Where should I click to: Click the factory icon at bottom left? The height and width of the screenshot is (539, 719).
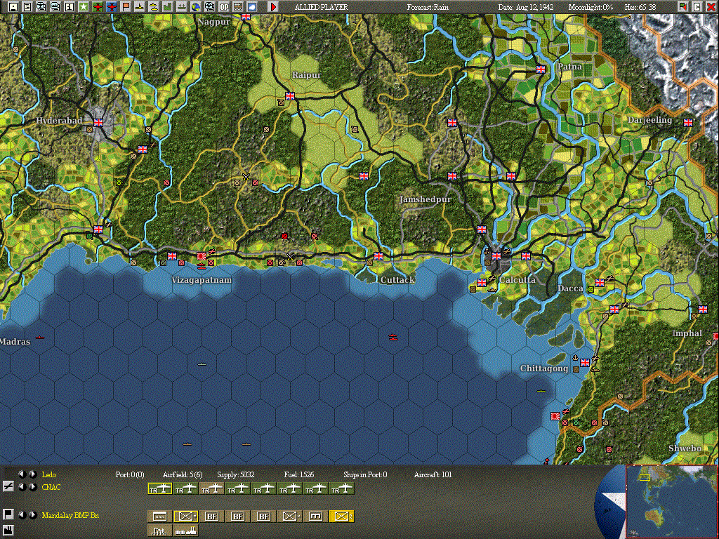[8, 531]
